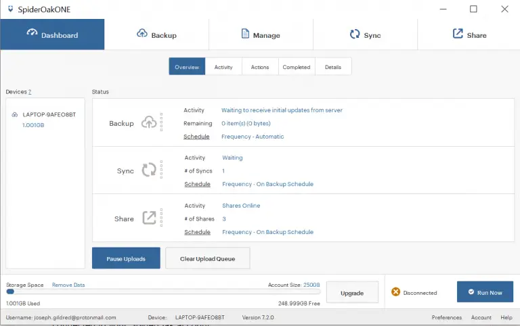Image resolution: width=520 pixels, height=326 pixels.
Task: Open the Manage tab
Action: point(261,34)
